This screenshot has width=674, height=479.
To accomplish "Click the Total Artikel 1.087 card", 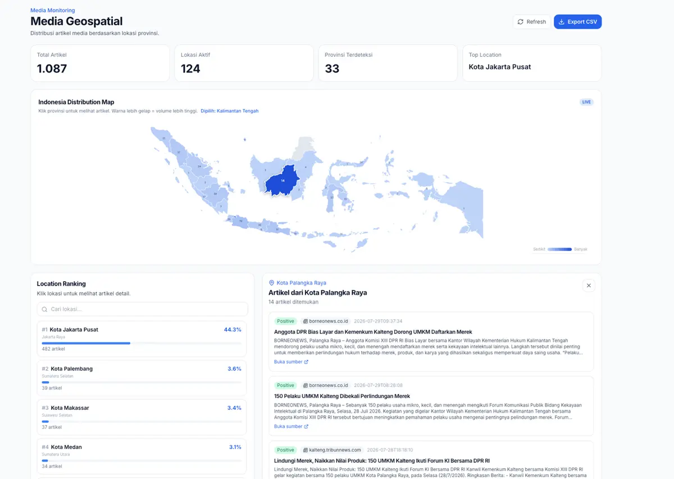I will (x=100, y=63).
